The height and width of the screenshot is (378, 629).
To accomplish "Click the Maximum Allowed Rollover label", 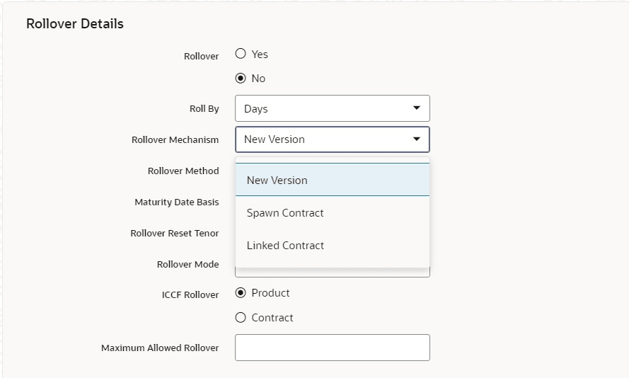I will tap(160, 348).
